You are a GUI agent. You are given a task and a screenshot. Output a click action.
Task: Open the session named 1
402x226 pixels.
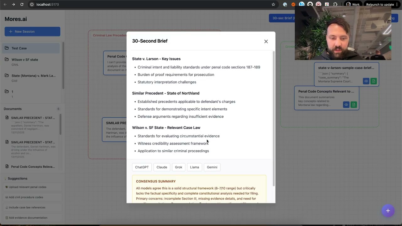tap(31, 94)
